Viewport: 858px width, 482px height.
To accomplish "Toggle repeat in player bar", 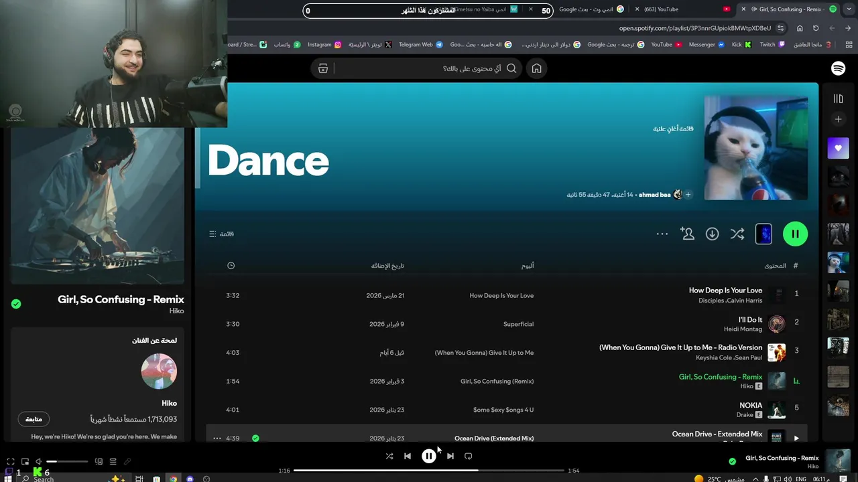I will pos(468,456).
